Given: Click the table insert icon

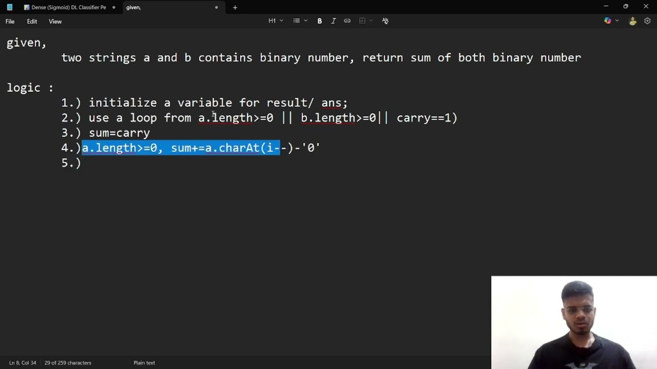Looking at the screenshot, I should point(362,20).
